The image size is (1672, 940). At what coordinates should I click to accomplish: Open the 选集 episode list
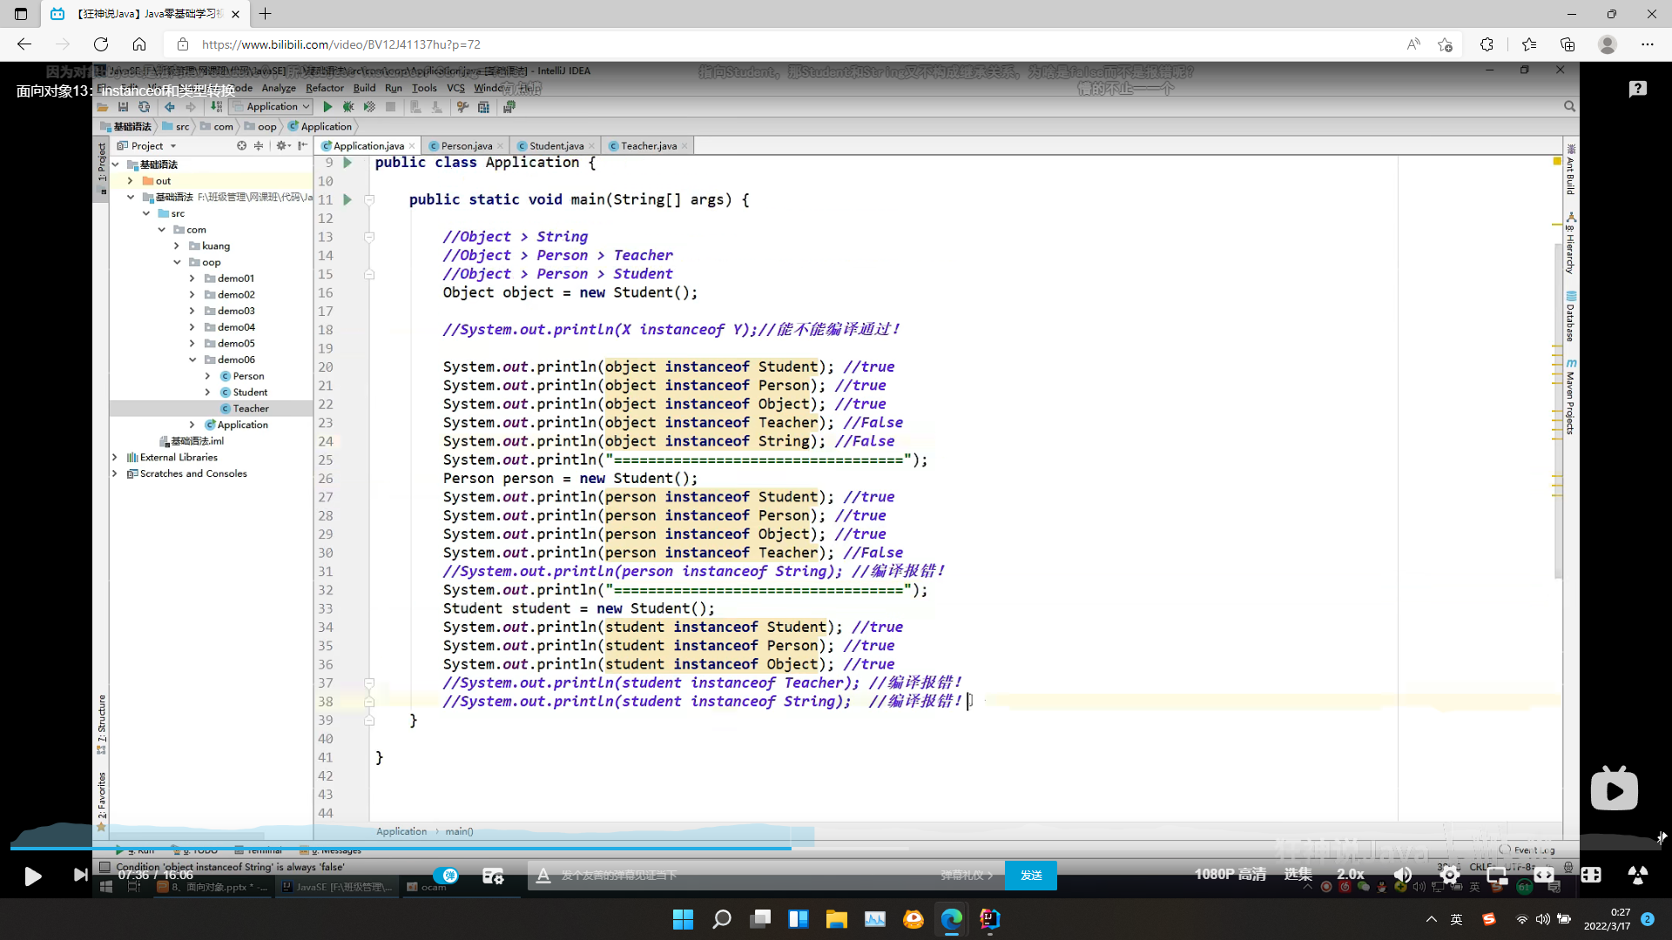click(x=1298, y=874)
